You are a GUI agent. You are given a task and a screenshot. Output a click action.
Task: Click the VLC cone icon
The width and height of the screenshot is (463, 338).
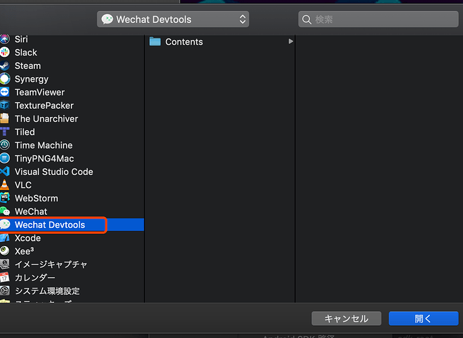[x=5, y=185]
